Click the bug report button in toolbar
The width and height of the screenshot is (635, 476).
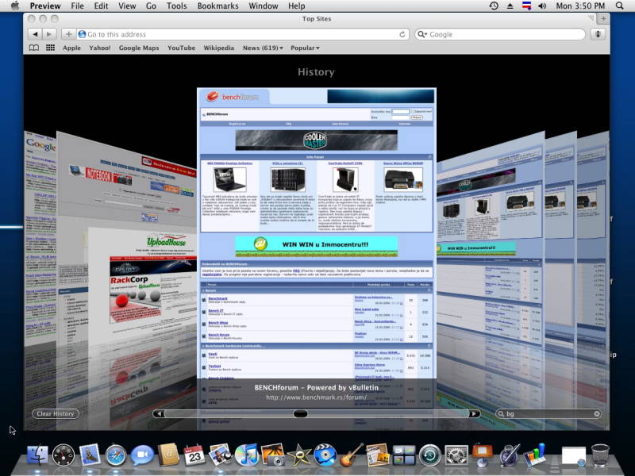click(x=598, y=34)
